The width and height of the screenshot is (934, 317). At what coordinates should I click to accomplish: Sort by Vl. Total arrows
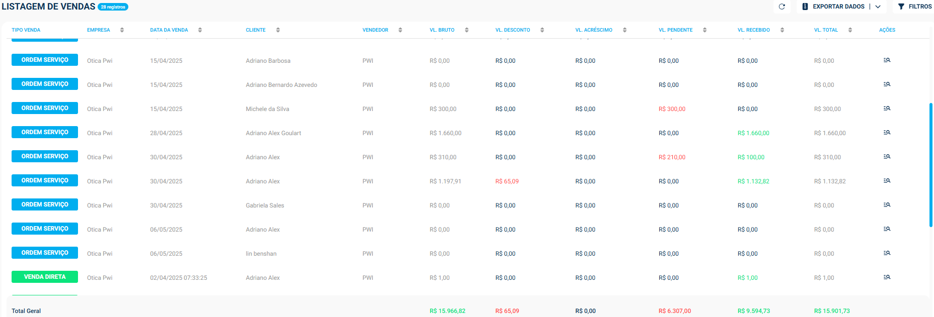pos(850,30)
